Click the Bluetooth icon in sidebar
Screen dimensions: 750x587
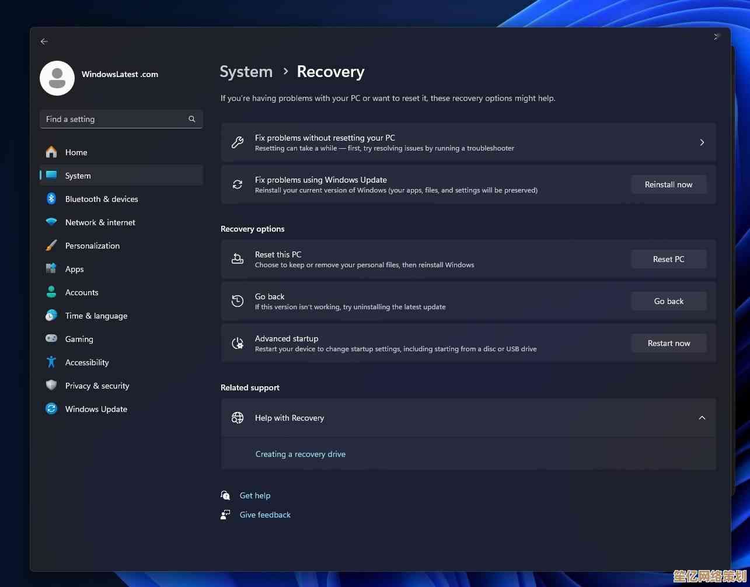click(x=51, y=199)
